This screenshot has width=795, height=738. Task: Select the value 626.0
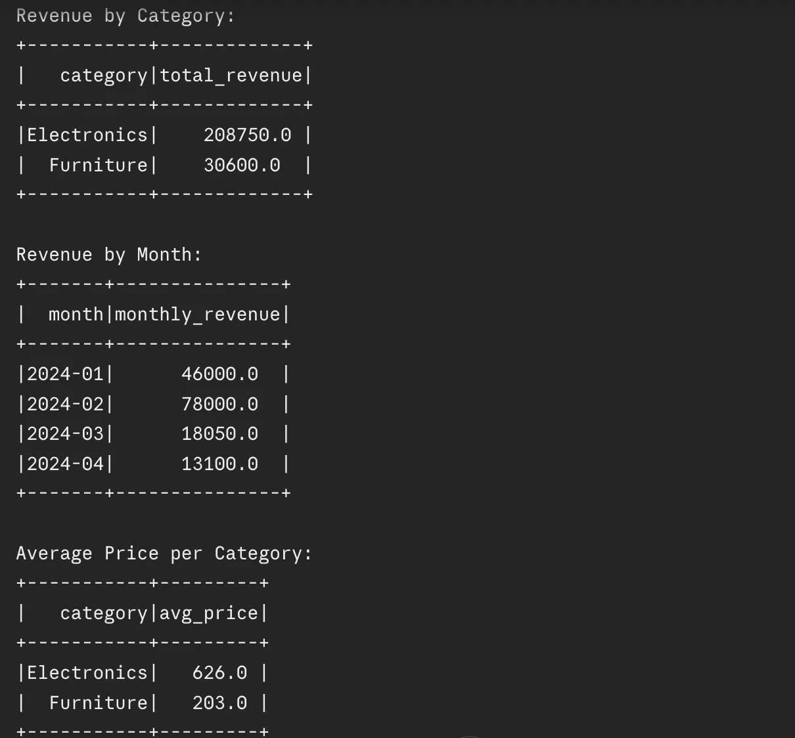click(x=219, y=673)
